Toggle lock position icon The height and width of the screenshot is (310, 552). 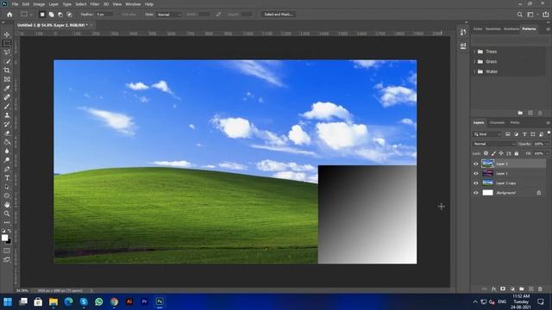[x=501, y=153]
